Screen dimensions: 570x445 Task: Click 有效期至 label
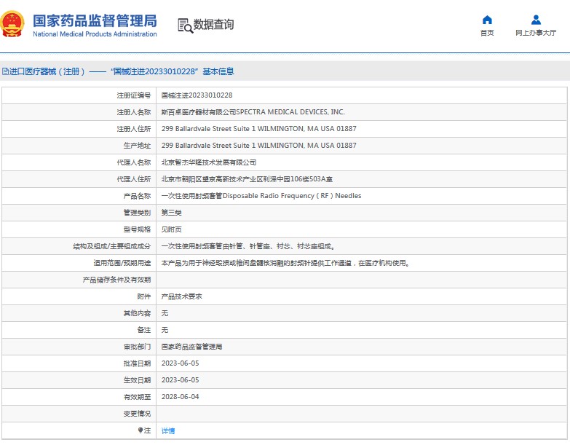(x=137, y=397)
